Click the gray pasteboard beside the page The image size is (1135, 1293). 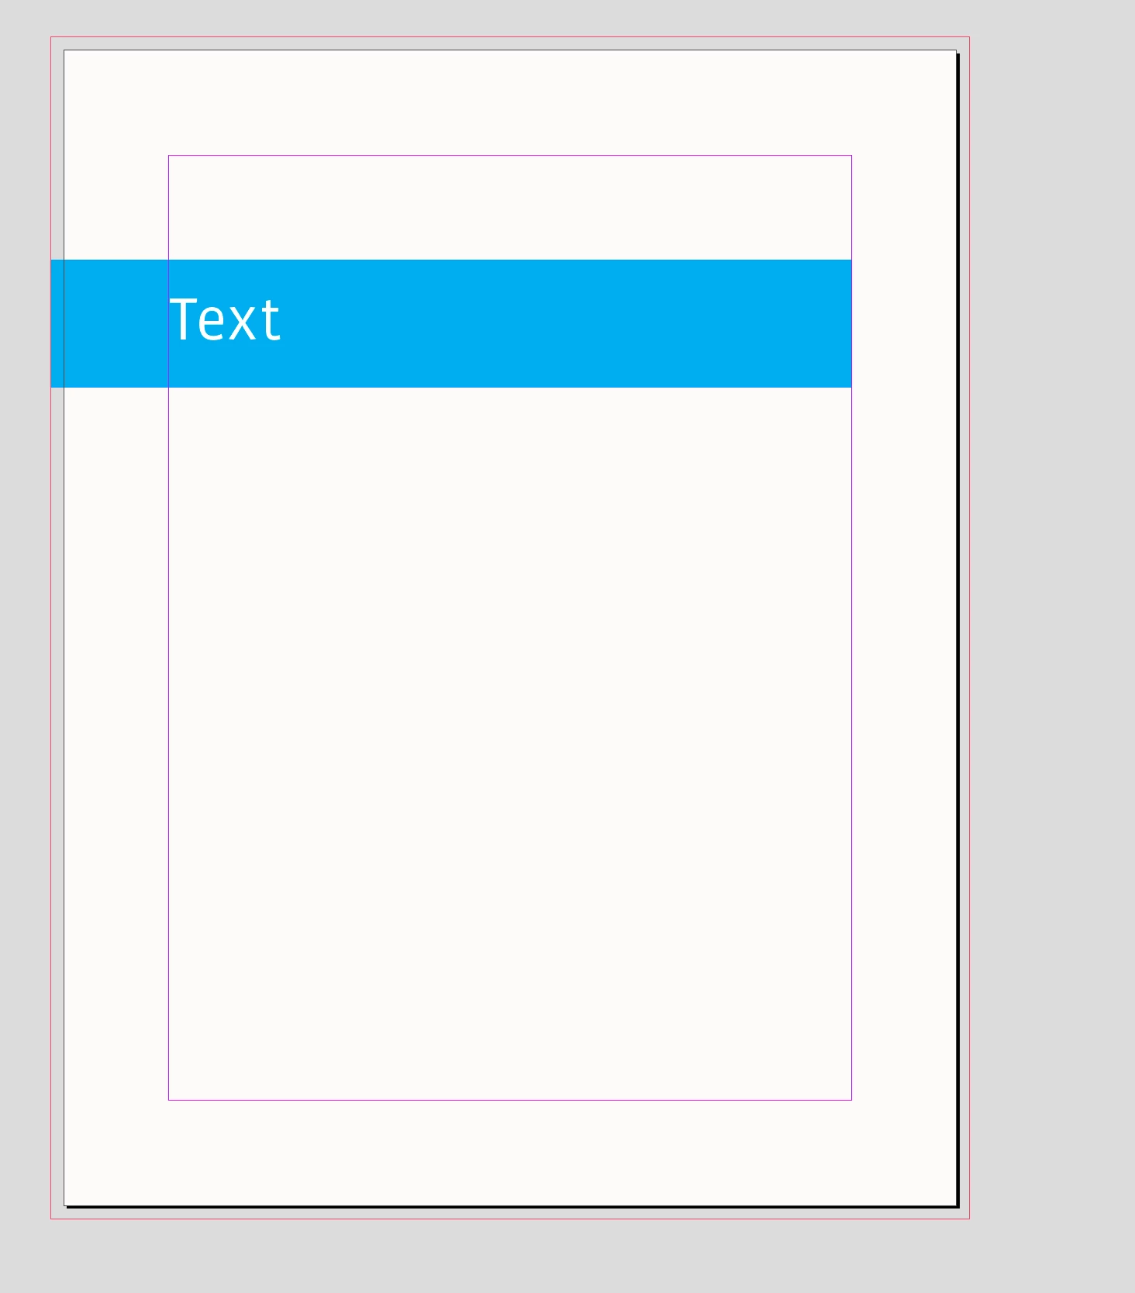[1052, 620]
